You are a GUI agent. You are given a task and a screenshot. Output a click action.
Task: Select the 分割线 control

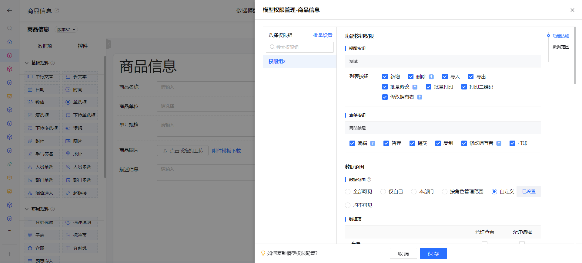(80, 248)
